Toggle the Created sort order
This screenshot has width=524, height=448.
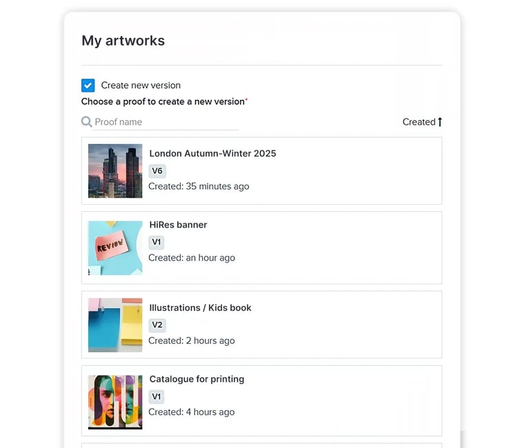(x=419, y=122)
